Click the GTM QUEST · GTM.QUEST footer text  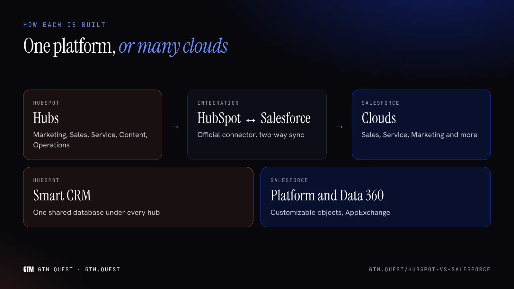79,269
